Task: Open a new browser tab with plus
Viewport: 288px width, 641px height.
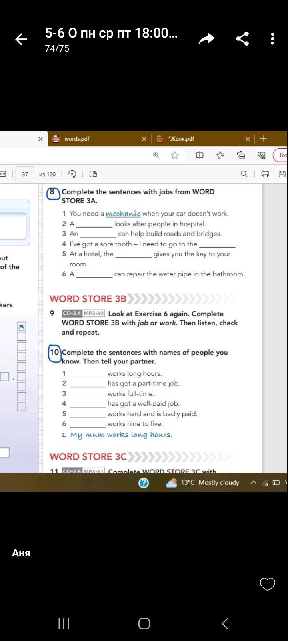Action: (263, 139)
